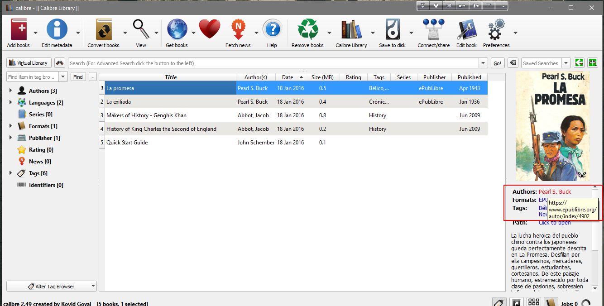Click the Find button in tag browser
This screenshot has width=604, height=306.
(x=78, y=76)
